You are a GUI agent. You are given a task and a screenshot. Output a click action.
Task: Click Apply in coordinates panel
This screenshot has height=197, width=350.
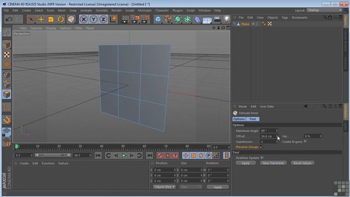coord(218,187)
